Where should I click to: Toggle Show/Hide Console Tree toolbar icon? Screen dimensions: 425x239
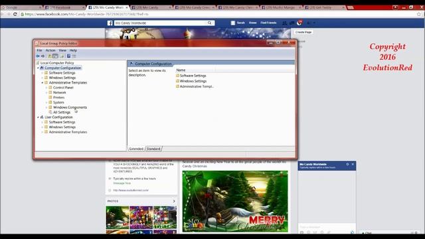coord(55,56)
